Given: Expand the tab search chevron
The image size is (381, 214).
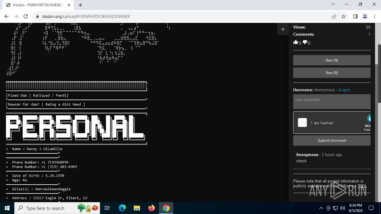Looking at the screenshot, I should [x=333, y=4].
